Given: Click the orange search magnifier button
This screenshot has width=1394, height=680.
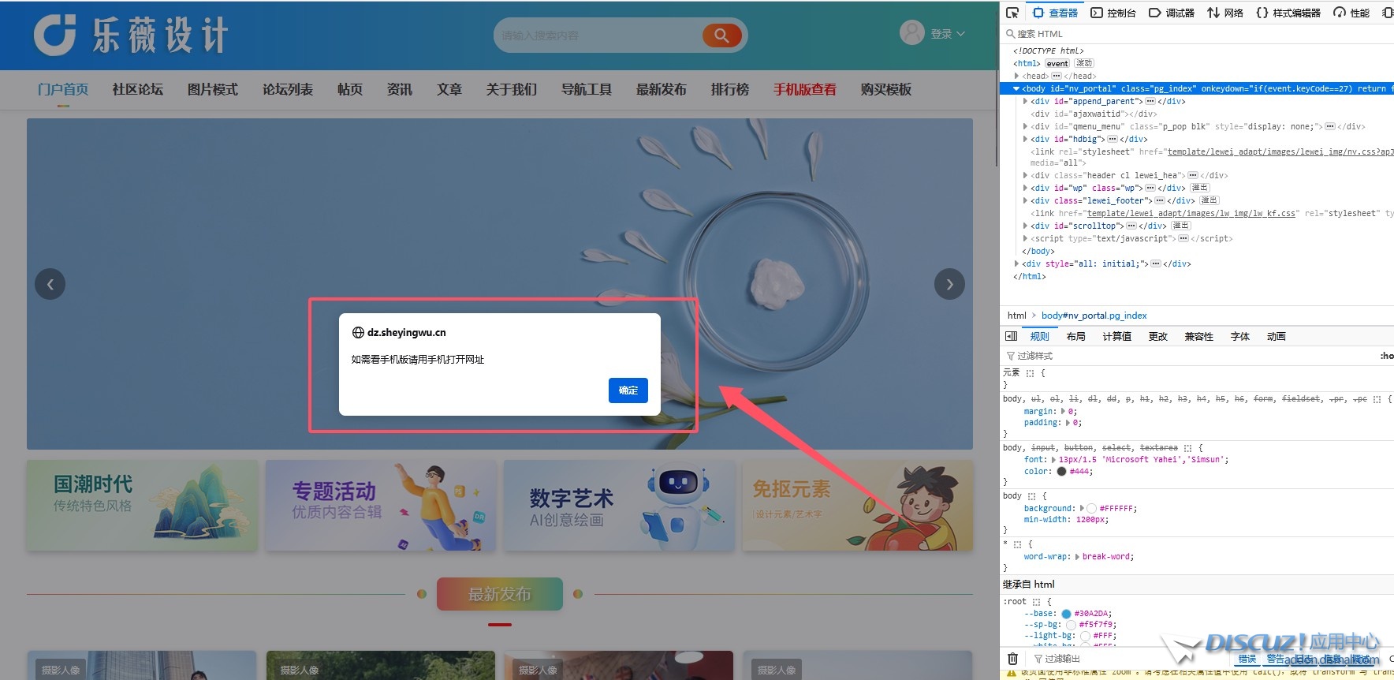Looking at the screenshot, I should [721, 35].
